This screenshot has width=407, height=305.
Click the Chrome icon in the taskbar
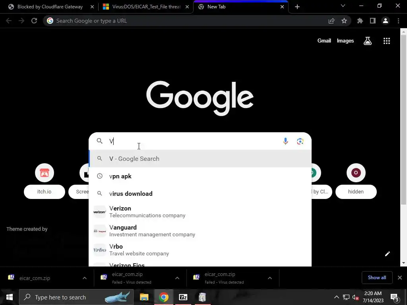coord(163,297)
